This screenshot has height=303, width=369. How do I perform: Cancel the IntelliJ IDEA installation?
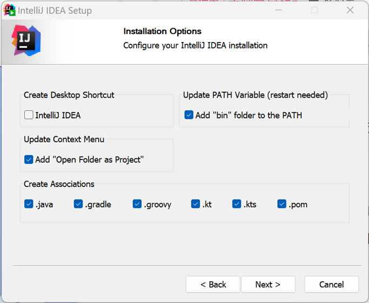coord(331,285)
